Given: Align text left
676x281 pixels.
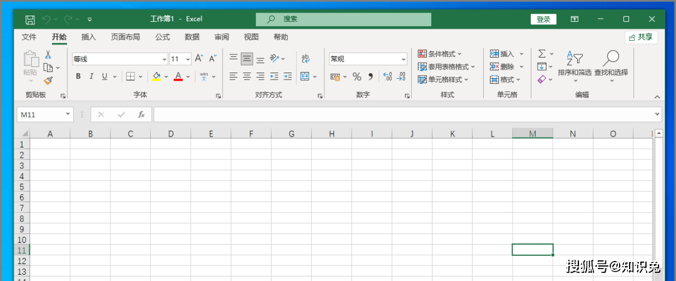Looking at the screenshot, I should (233, 77).
